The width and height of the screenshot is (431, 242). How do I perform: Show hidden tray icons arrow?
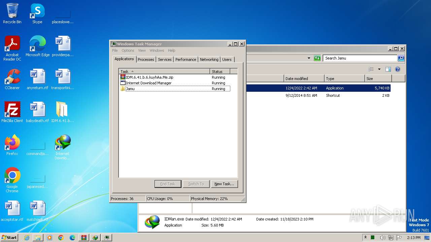click(x=365, y=238)
